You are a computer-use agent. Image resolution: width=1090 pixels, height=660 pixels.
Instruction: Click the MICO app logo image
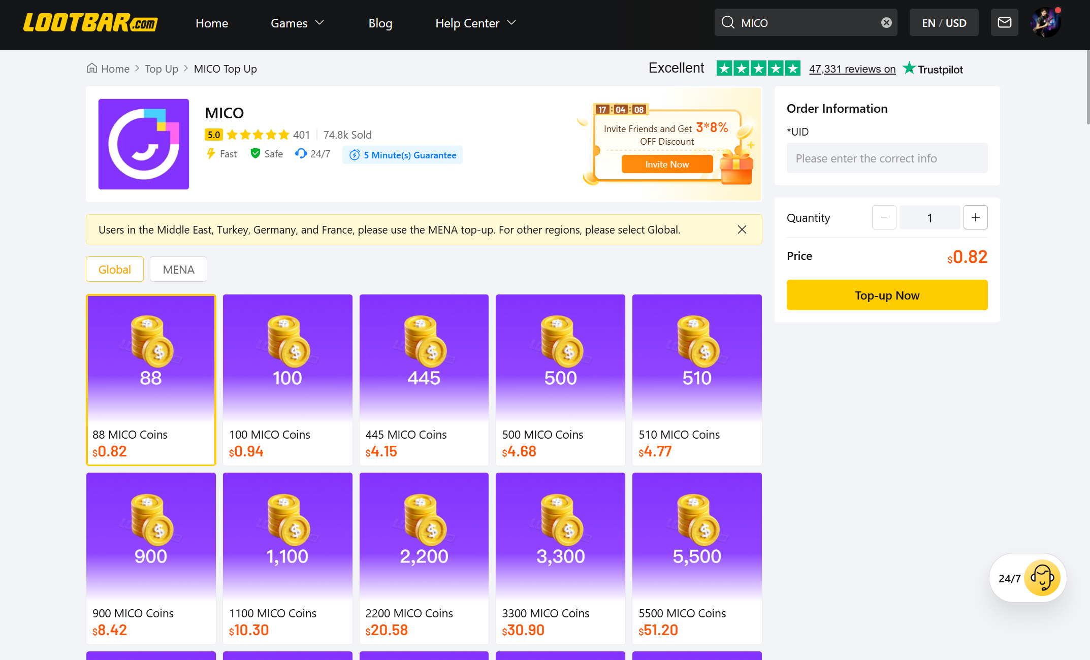(x=144, y=144)
